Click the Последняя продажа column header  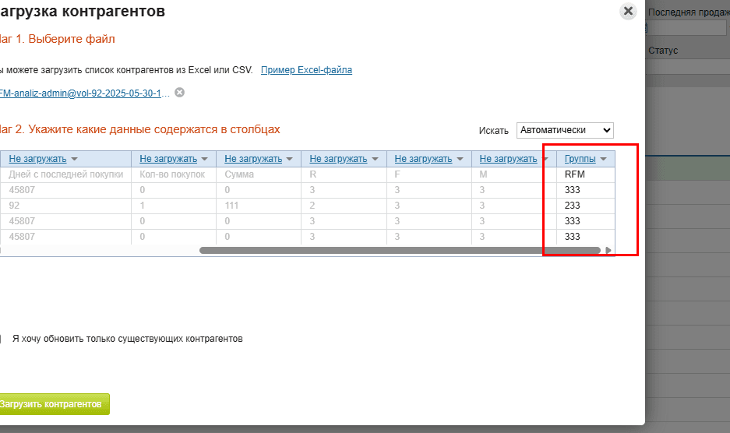pos(688,12)
